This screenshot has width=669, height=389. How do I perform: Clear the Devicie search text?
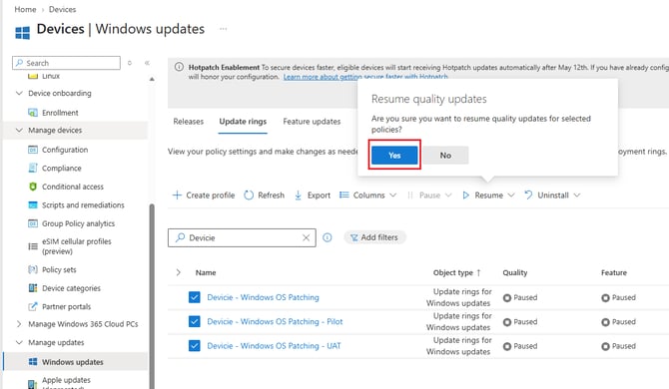[306, 237]
